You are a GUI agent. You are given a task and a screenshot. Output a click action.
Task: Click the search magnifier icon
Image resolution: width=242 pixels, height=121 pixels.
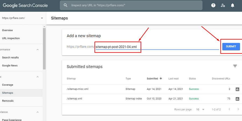65,5
